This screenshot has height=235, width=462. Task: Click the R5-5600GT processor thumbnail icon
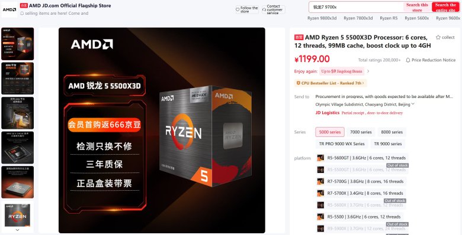[320, 158]
